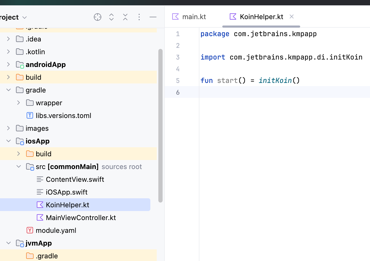Viewport: 370px width, 261px height.
Task: Click the .kotlin folder icon
Action: [x=20, y=52]
